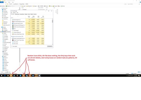Open the File menu in Task Manager
Screen dimensions: 141x100
(11, 13)
